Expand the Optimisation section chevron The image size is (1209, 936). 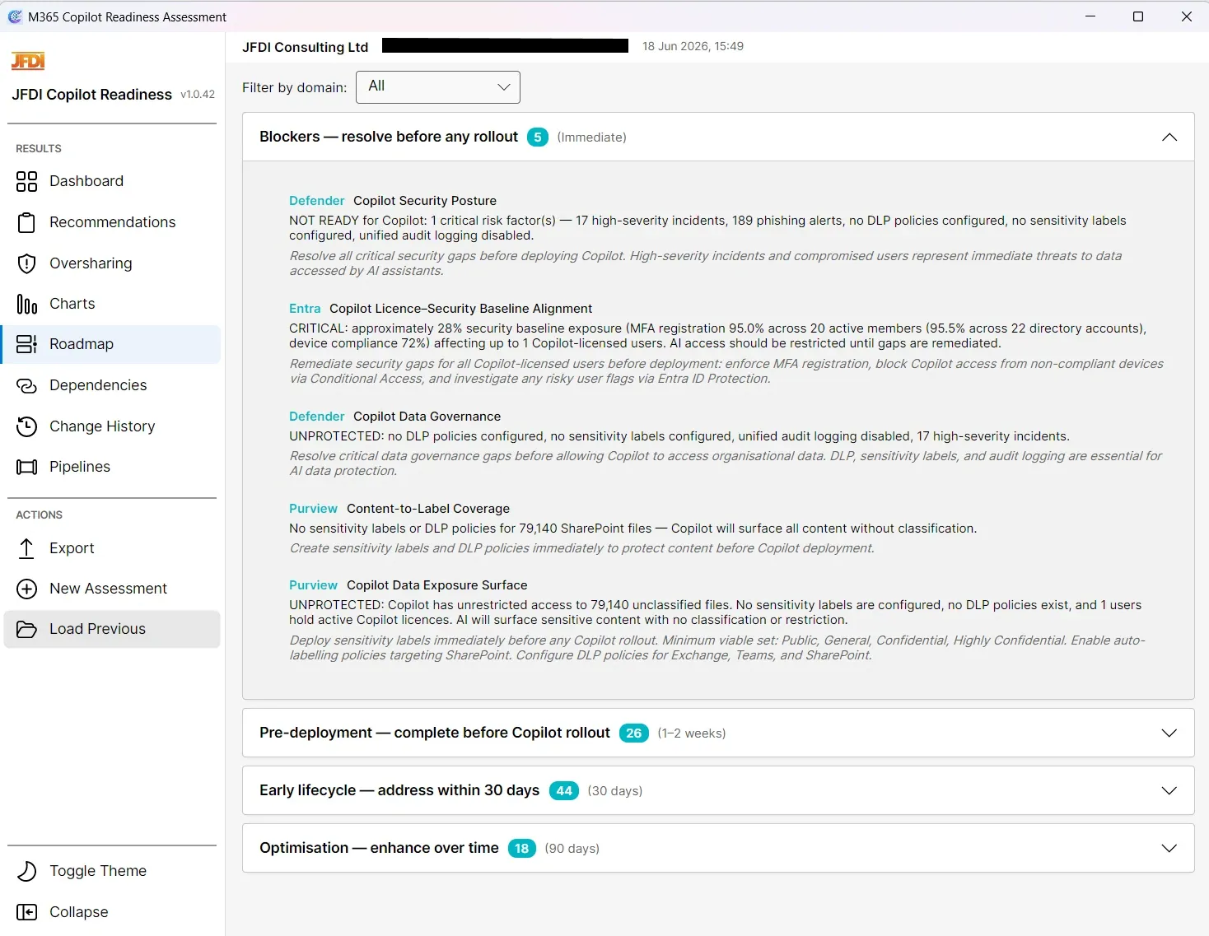1169,849
